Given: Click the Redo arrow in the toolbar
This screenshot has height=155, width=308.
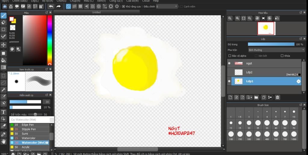Looking at the screenshot, I should [x=58, y=7].
